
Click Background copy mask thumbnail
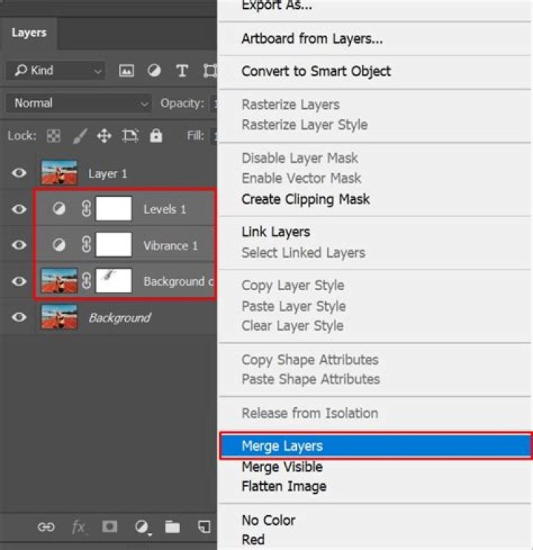point(114,281)
